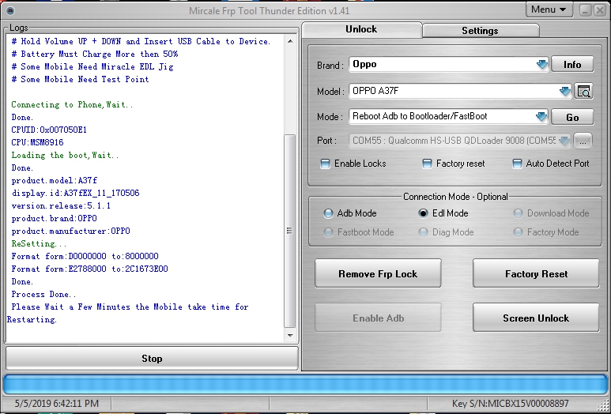Expand the Port dropdown arrow
Image resolution: width=611 pixels, height=414 pixels.
[564, 141]
